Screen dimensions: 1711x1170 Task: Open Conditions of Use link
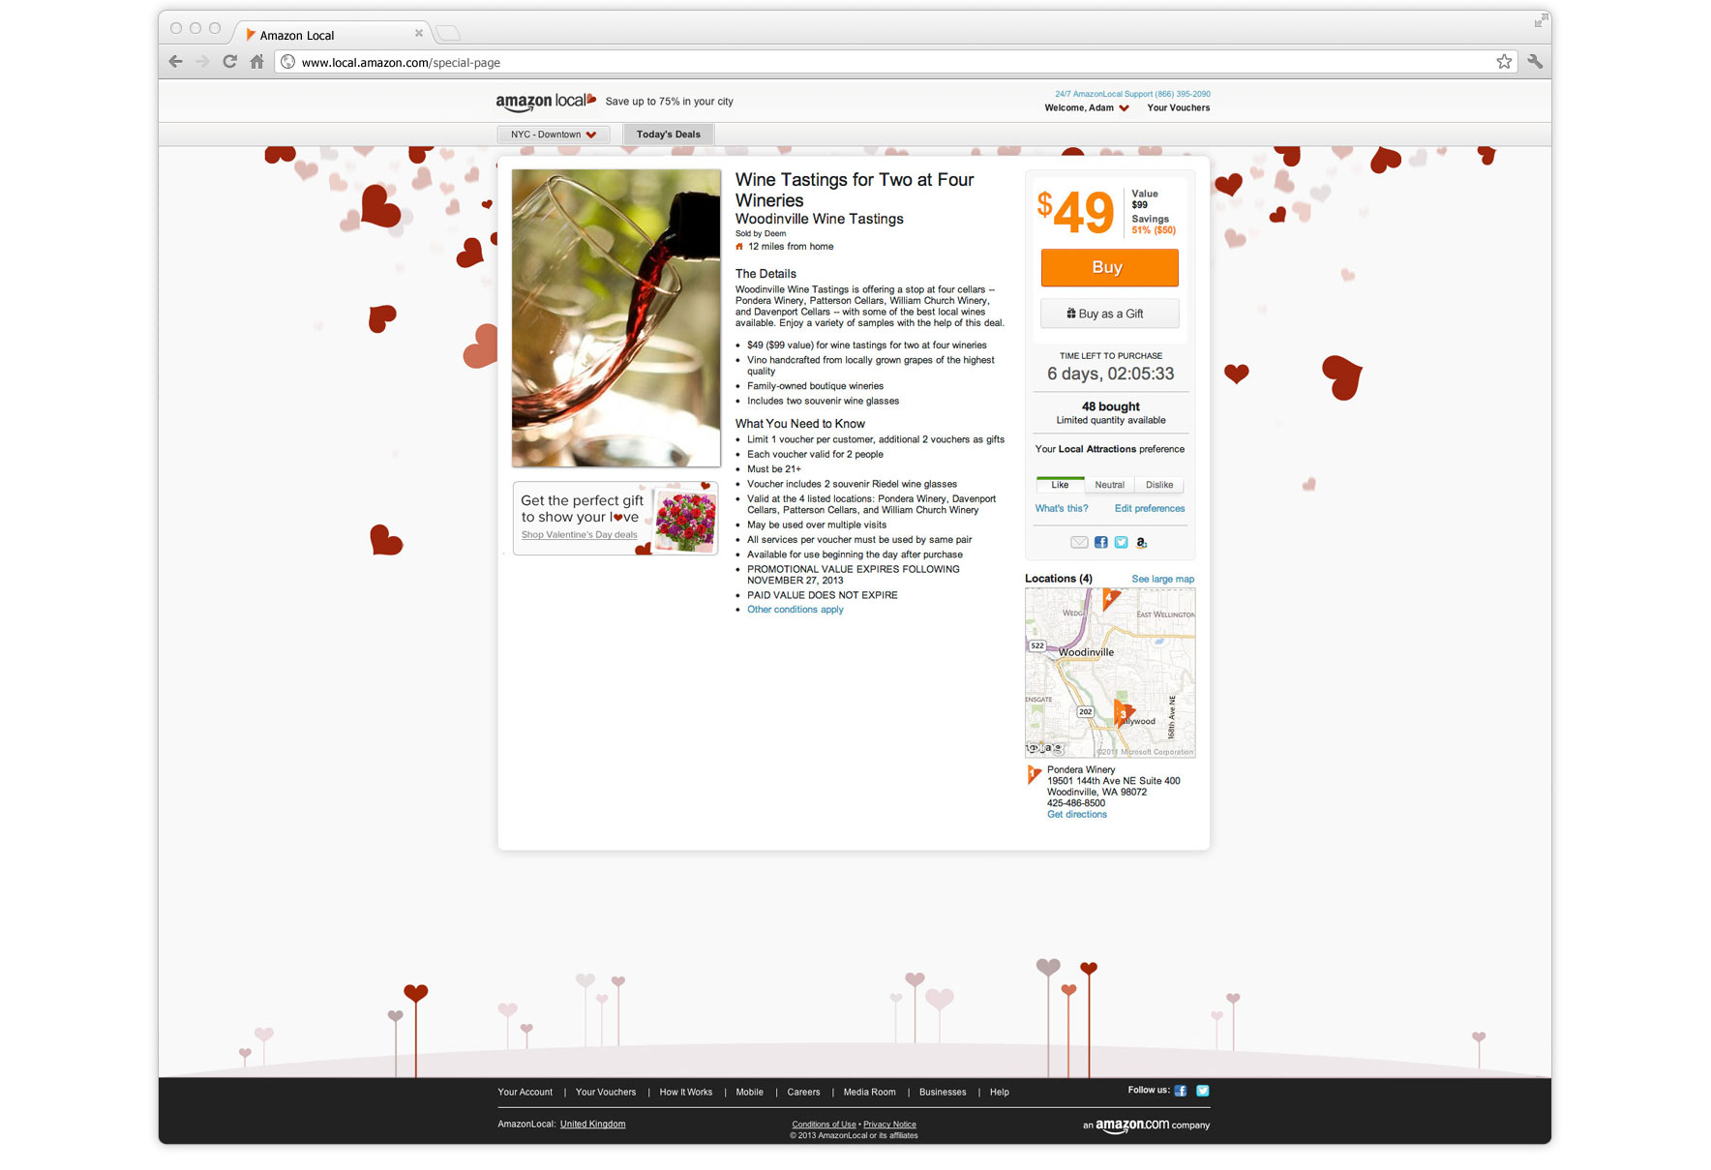pyautogui.click(x=824, y=1125)
